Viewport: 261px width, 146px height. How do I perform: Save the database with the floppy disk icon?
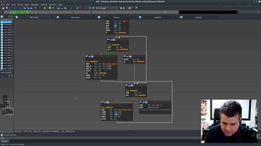pyautogui.click(x=7, y=8)
